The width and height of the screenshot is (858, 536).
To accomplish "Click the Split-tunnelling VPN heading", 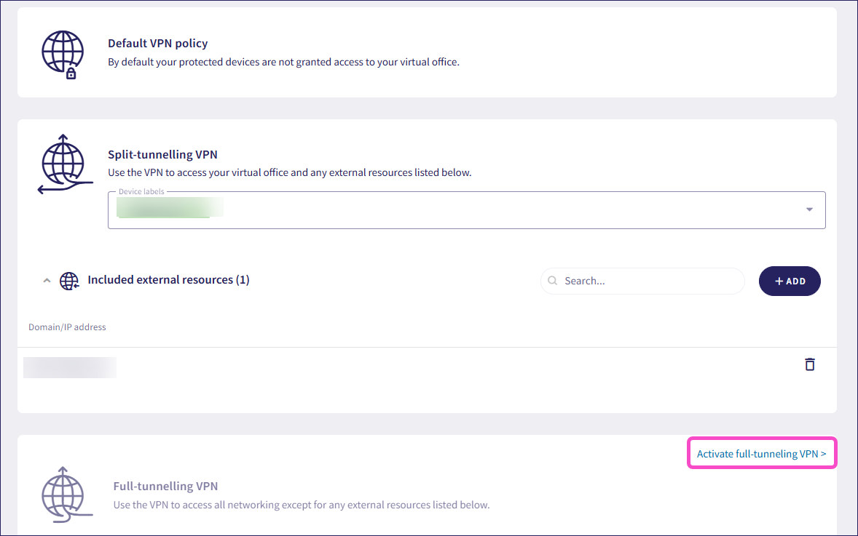I will pos(162,154).
